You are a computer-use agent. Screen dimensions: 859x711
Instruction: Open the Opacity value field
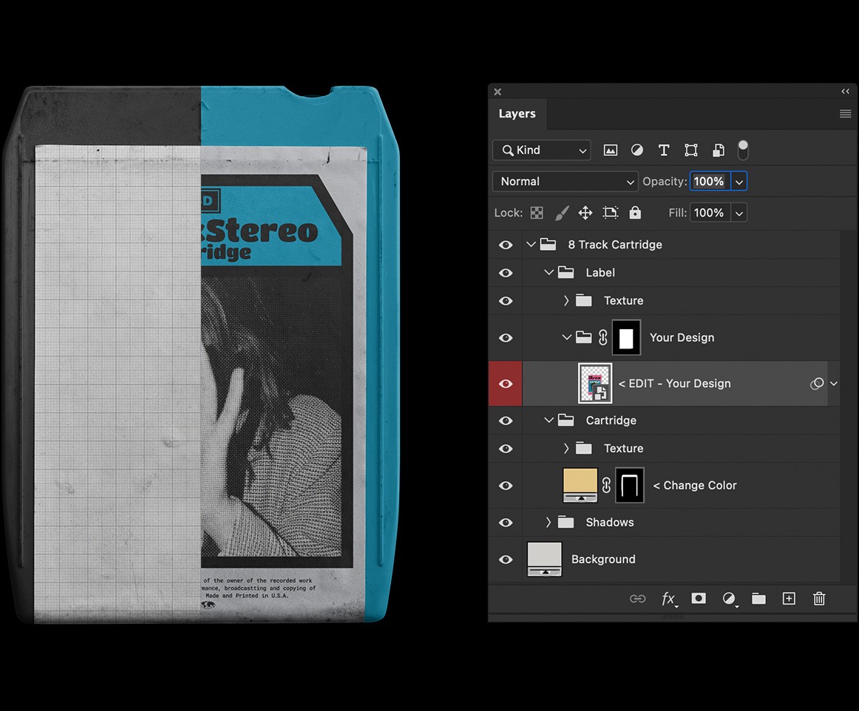(x=708, y=181)
